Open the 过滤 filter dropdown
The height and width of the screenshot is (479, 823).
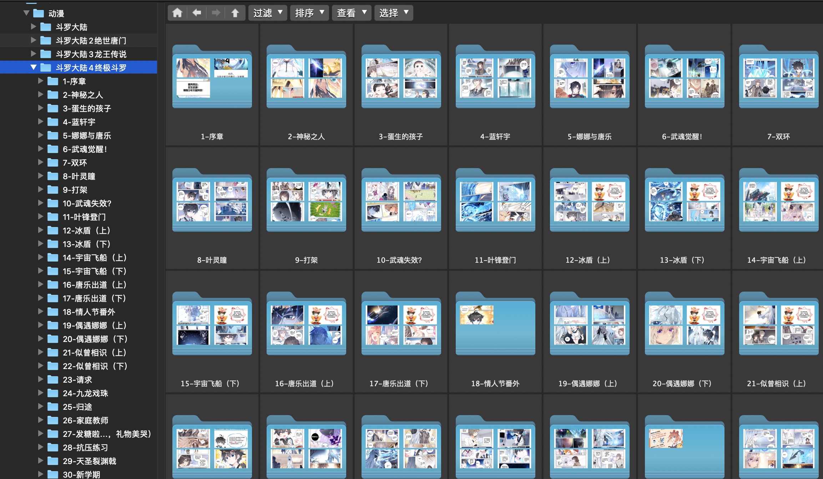click(x=268, y=13)
